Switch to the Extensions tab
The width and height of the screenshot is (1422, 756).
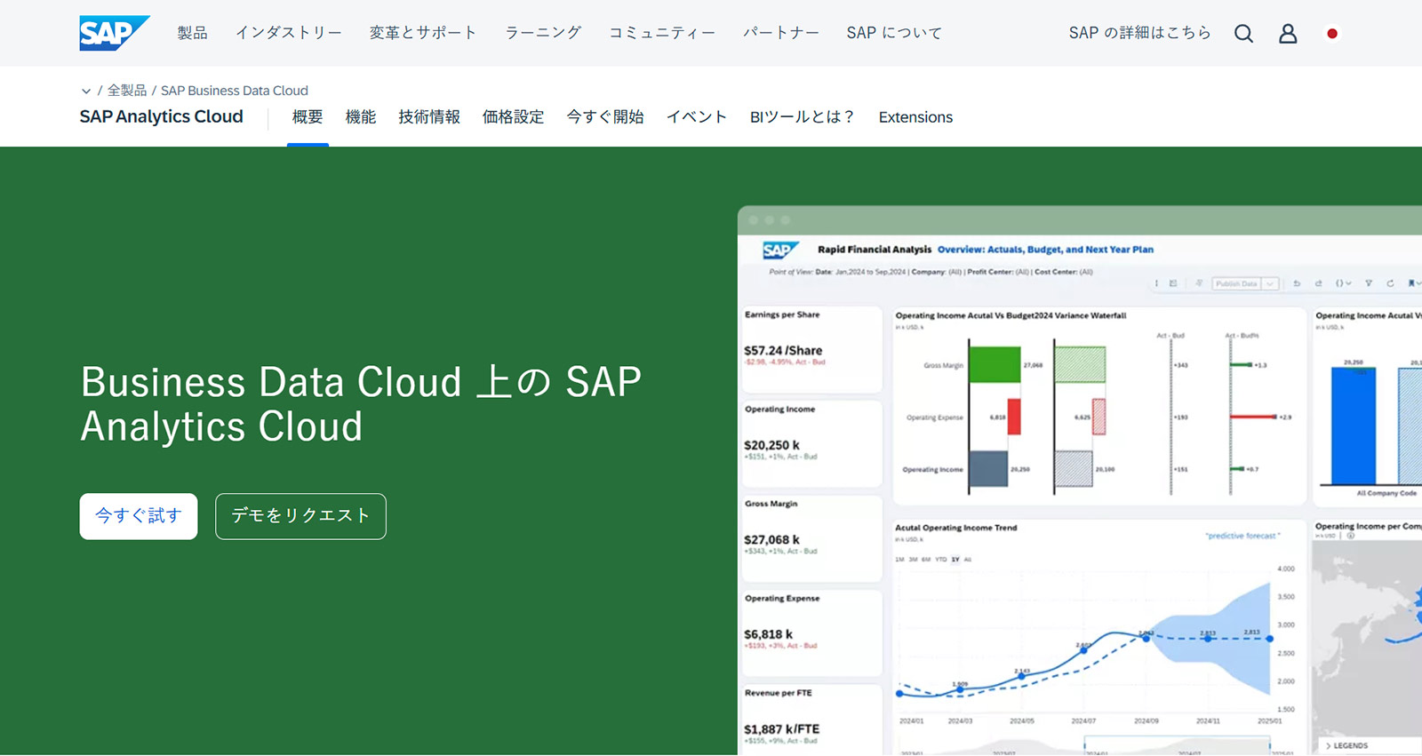[x=915, y=117]
